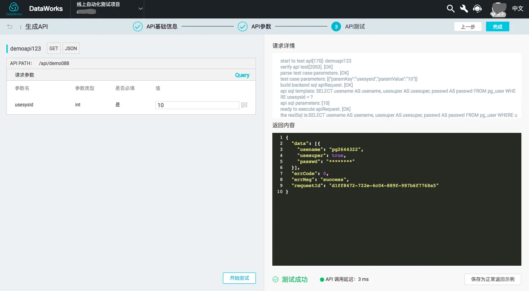Click the 测试成功 status text
Screen dimensions: 529x291
294,279
